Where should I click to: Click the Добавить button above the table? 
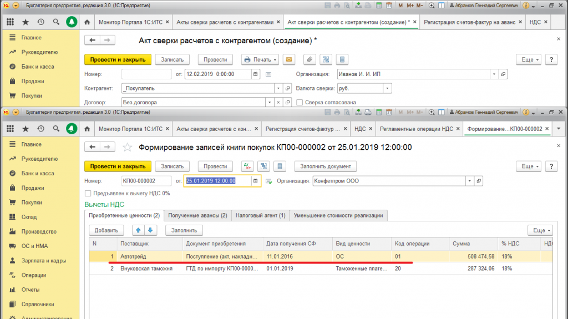pyautogui.click(x=105, y=230)
